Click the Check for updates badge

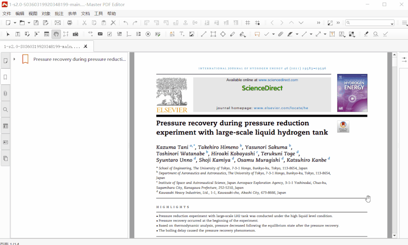(x=343, y=126)
